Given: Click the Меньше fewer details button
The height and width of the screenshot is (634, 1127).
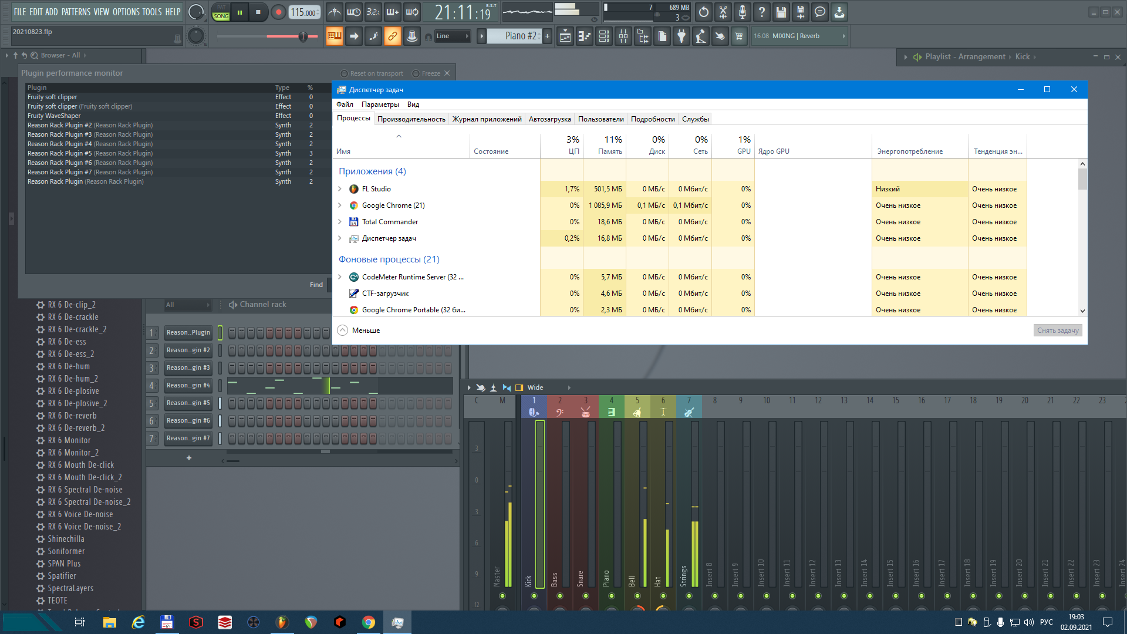Looking at the screenshot, I should point(359,331).
